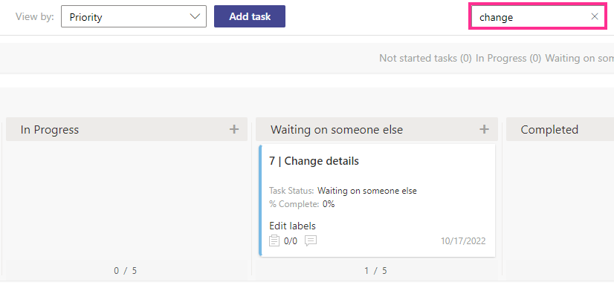Image resolution: width=614 pixels, height=285 pixels.
Task: Add a task to the In Progress column
Action: 234,129
